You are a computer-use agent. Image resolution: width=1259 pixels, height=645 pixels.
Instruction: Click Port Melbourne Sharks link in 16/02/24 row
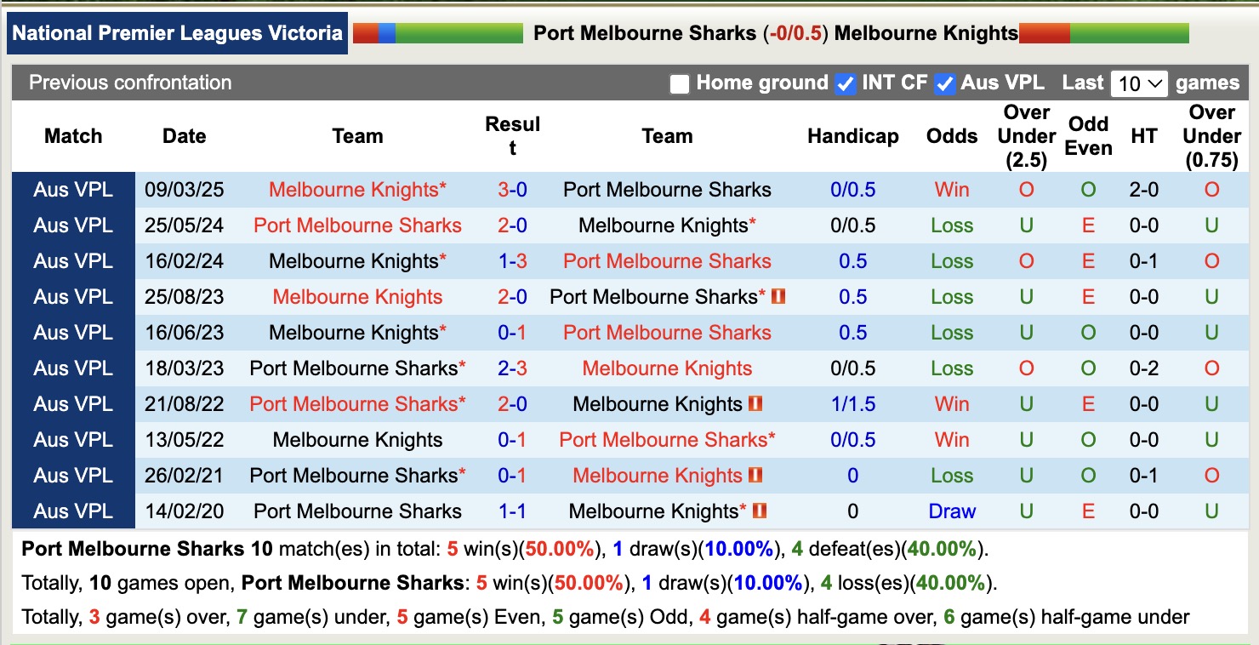coord(667,261)
